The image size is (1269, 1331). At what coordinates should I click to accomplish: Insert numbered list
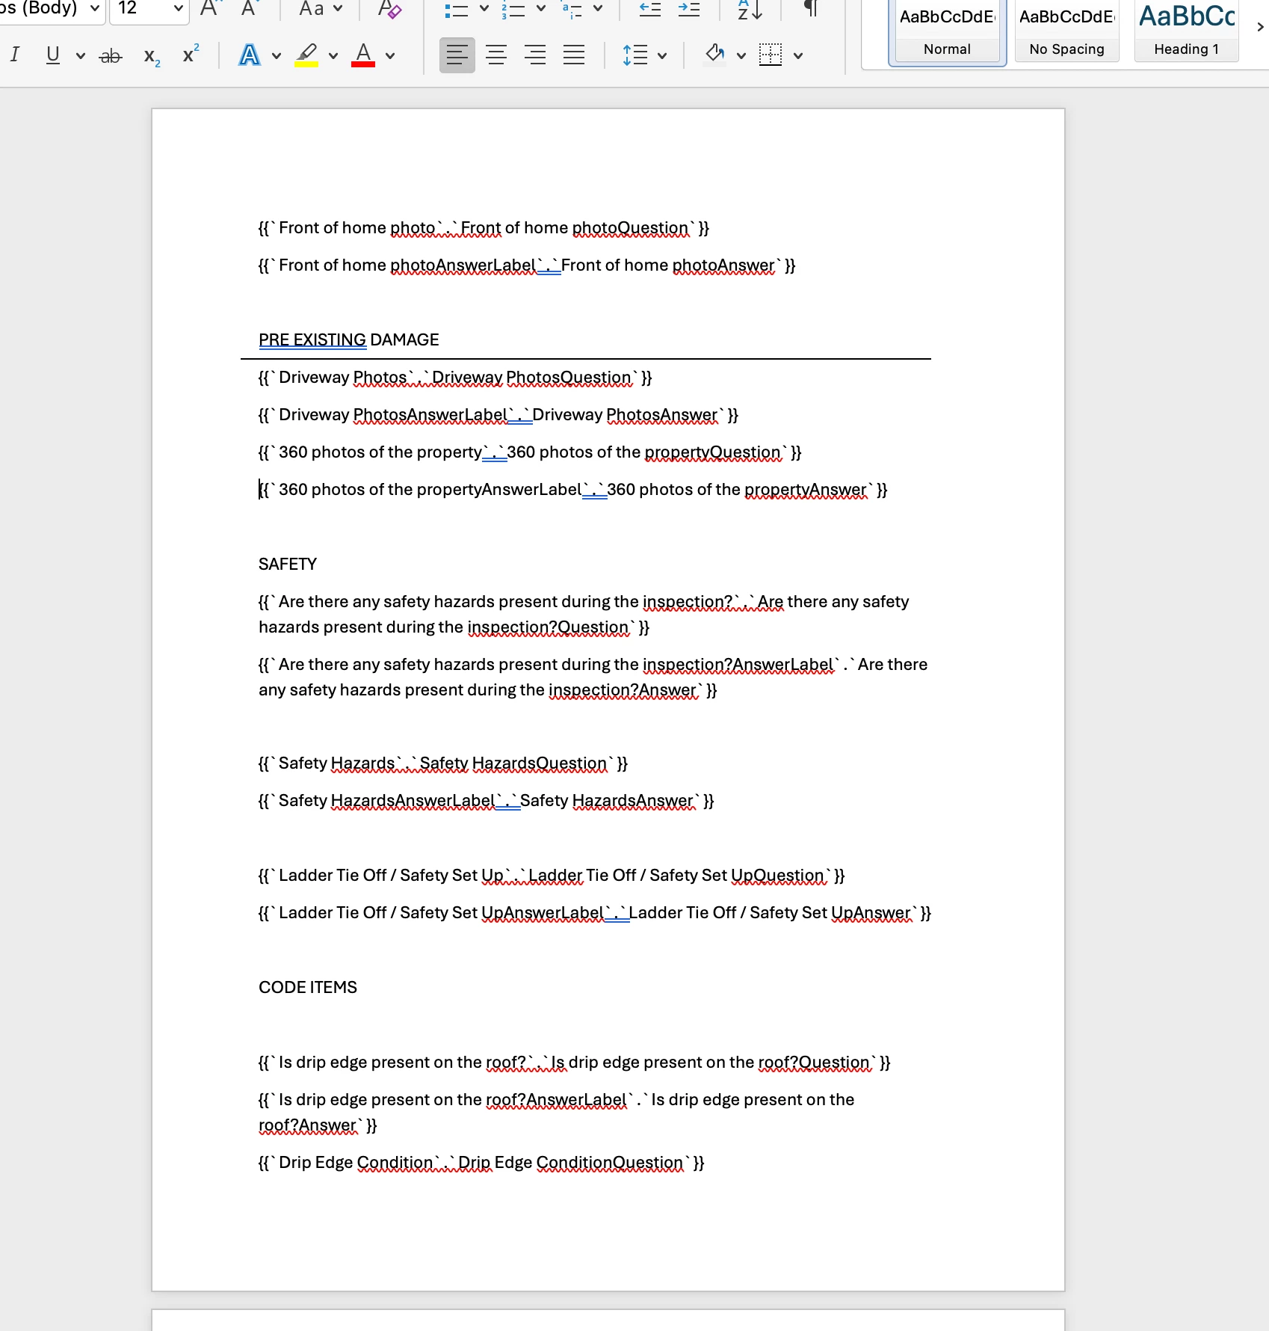[513, 10]
